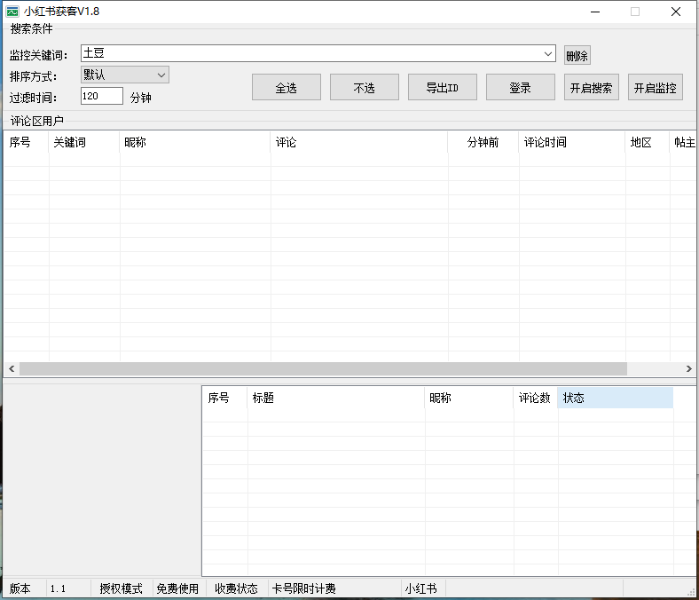This screenshot has width=699, height=600.
Task: Sort by 评论时间 column header
Action: (570, 143)
